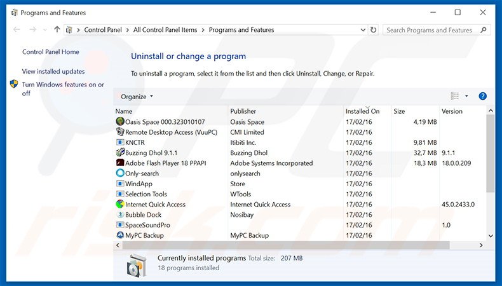Screen dimensions: 502x286
Task: Click the Buzzing Dhol 9.1.1 icon
Action: (x=120, y=153)
